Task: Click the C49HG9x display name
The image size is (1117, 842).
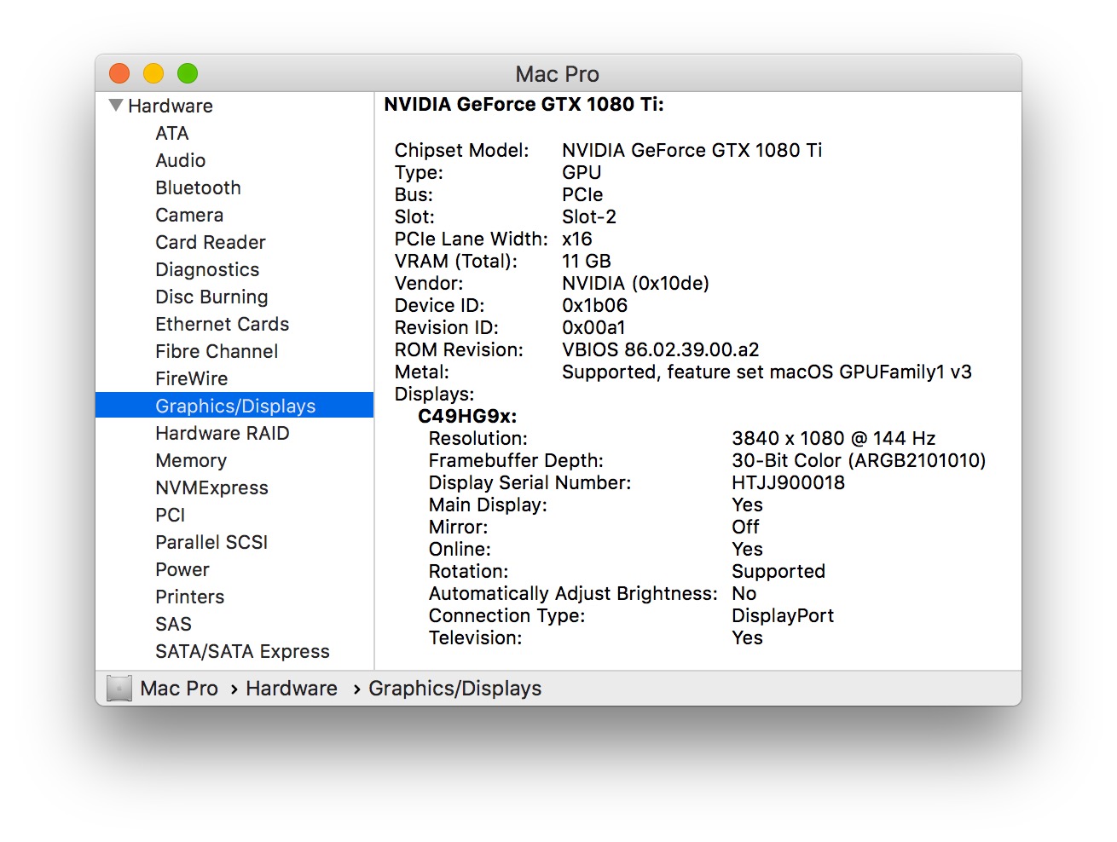Action: click(x=467, y=417)
